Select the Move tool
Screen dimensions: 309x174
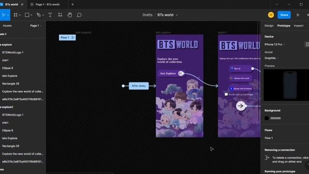pos(3,15)
